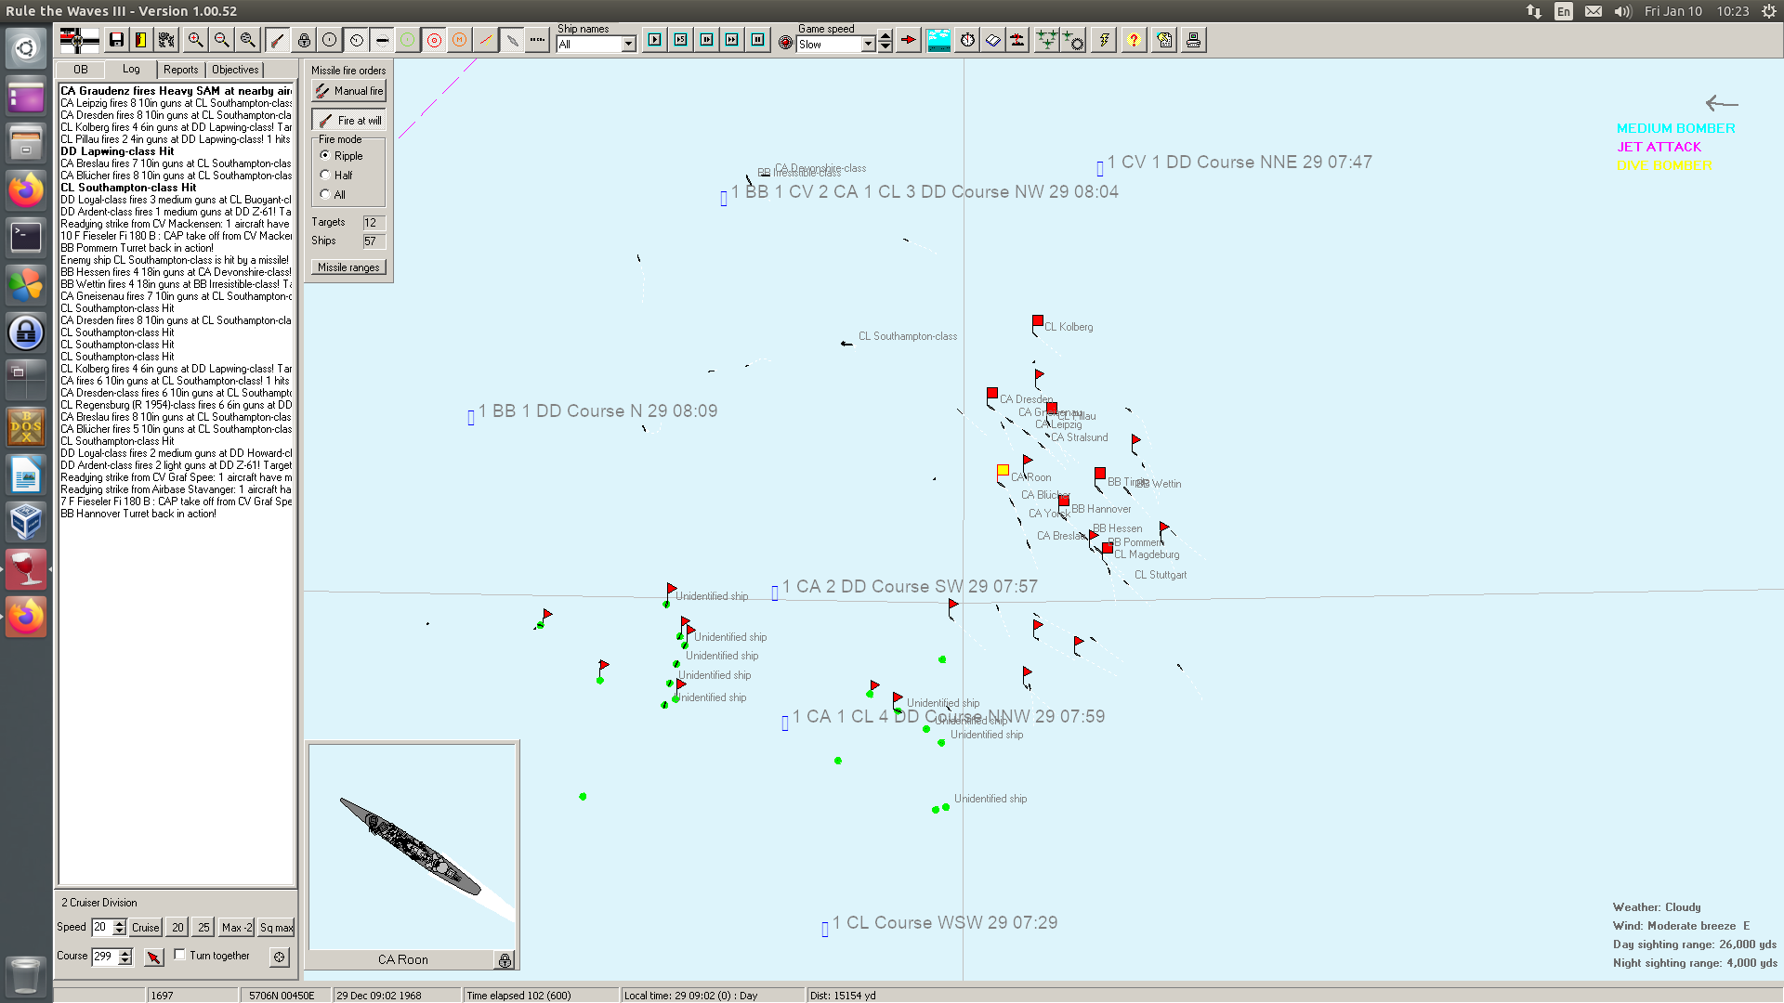1784x1003 pixels.
Task: Click the red aircraft strike icon
Action: (x=1018, y=40)
